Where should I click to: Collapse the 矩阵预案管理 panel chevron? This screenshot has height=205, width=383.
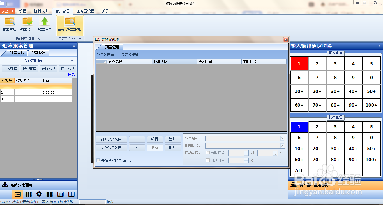[74, 46]
